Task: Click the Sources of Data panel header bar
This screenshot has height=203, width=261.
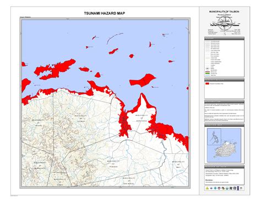Action: pos(224,167)
